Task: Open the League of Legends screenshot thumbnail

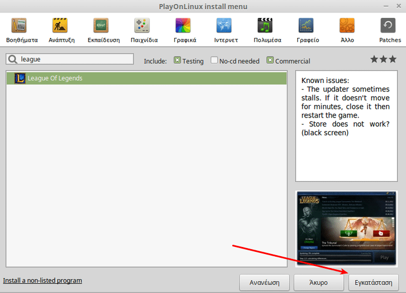Action: [x=346, y=229]
